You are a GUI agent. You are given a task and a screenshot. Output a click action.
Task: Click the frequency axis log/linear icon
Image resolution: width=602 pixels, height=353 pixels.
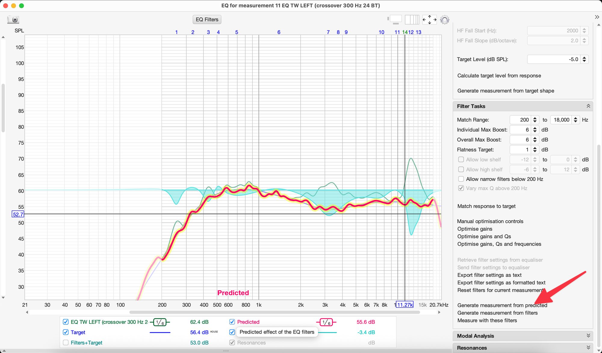click(412, 20)
